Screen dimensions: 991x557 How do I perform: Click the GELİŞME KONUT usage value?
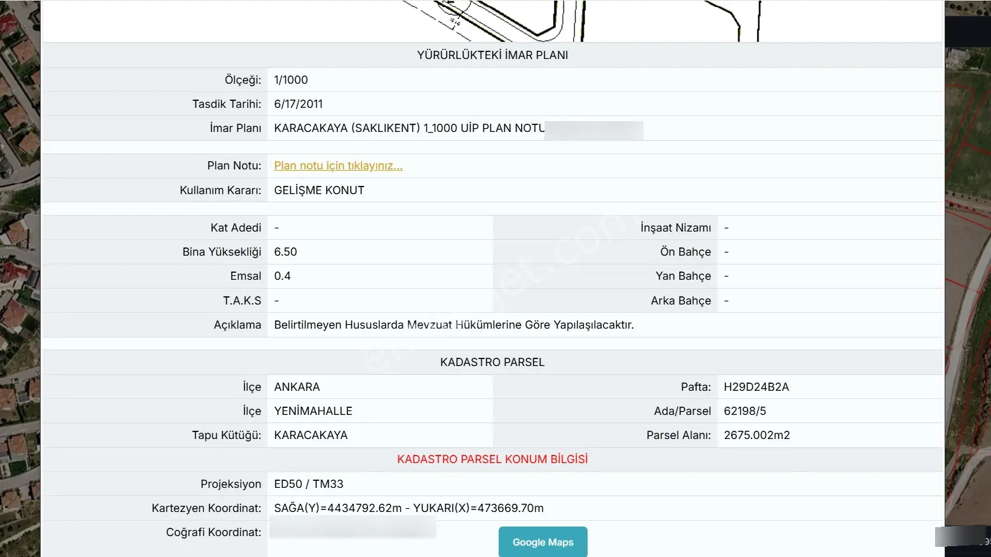[319, 190]
